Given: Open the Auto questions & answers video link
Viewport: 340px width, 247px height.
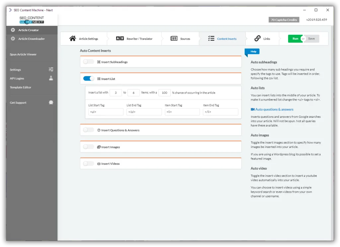Looking at the screenshot, I should click(272, 109).
